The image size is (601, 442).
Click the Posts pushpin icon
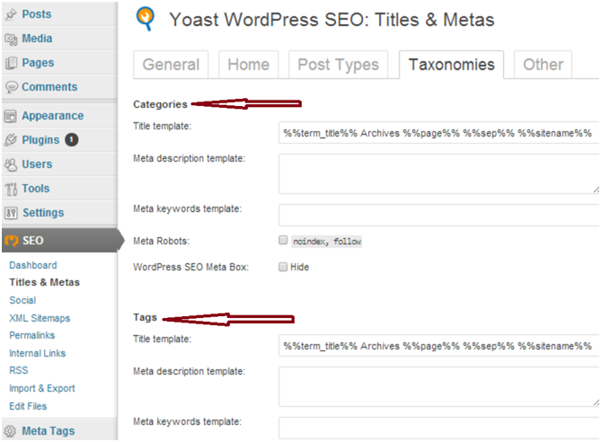coord(11,14)
